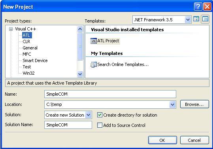Toggle Create directory for solution checkbox
This screenshot has width=213, height=149.
pyautogui.click(x=100, y=115)
